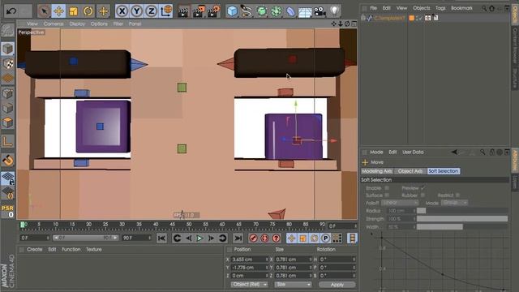Switch to the Modeling Axis tab
This screenshot has height=292, width=519.
tap(377, 171)
